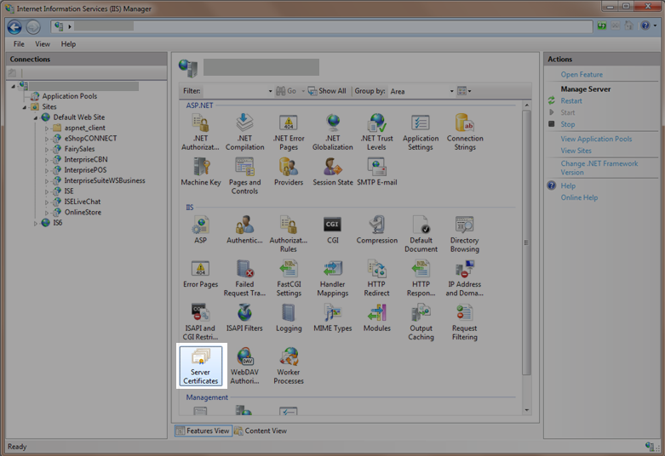665x456 pixels.
Task: Click View Application Pools link
Action: pyautogui.click(x=596, y=139)
